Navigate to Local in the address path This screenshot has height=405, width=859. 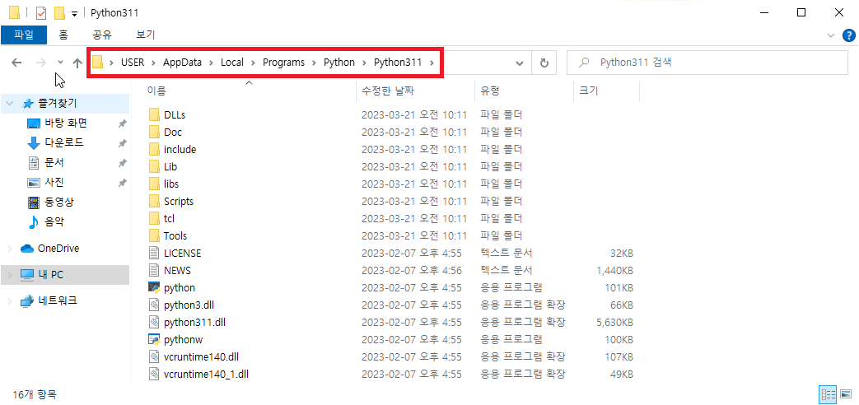pos(232,63)
